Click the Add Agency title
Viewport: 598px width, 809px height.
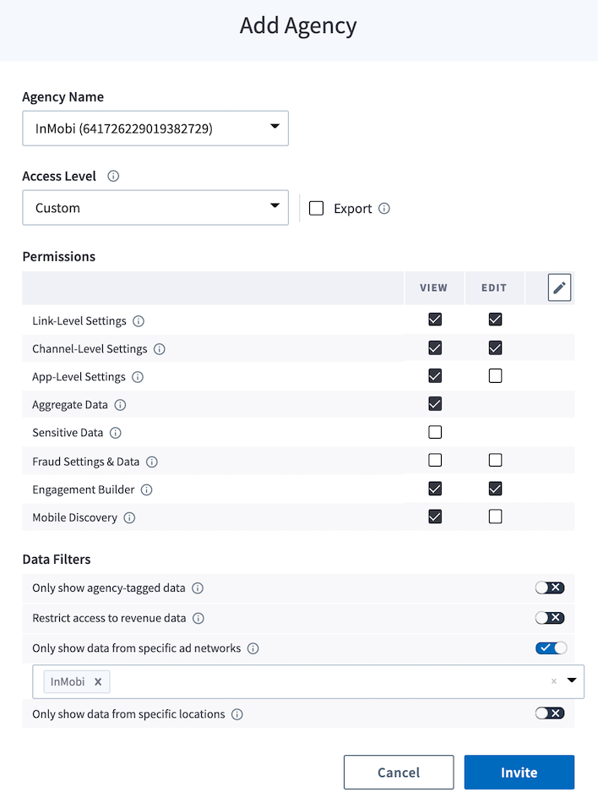pos(298,26)
